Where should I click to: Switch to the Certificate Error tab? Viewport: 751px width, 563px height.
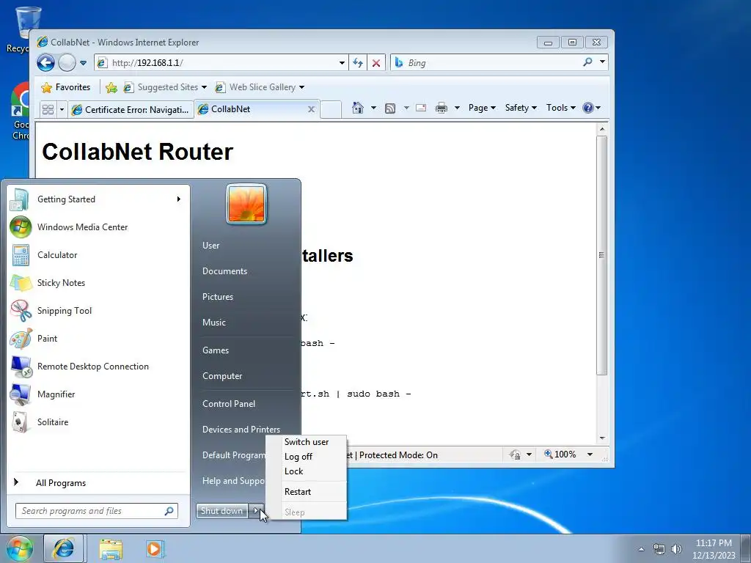pos(131,110)
